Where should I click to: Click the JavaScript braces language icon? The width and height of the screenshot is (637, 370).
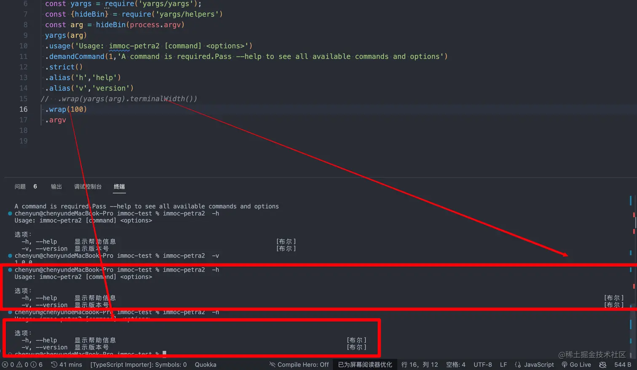tap(518, 365)
